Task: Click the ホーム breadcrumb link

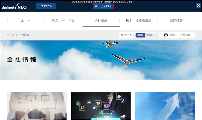Action: pos(10,35)
